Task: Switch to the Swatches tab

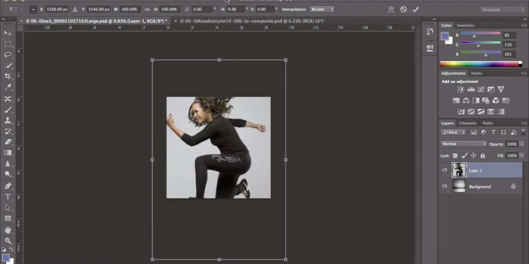Action: [x=465, y=25]
